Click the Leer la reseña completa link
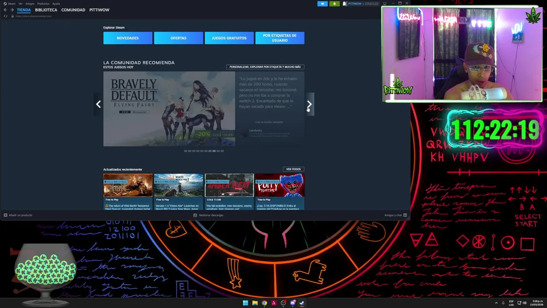 tap(269, 122)
